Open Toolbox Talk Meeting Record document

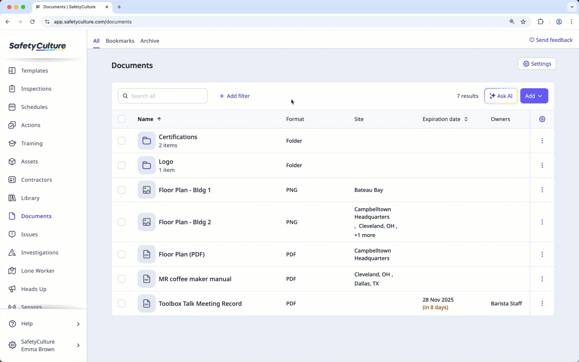pyautogui.click(x=200, y=304)
